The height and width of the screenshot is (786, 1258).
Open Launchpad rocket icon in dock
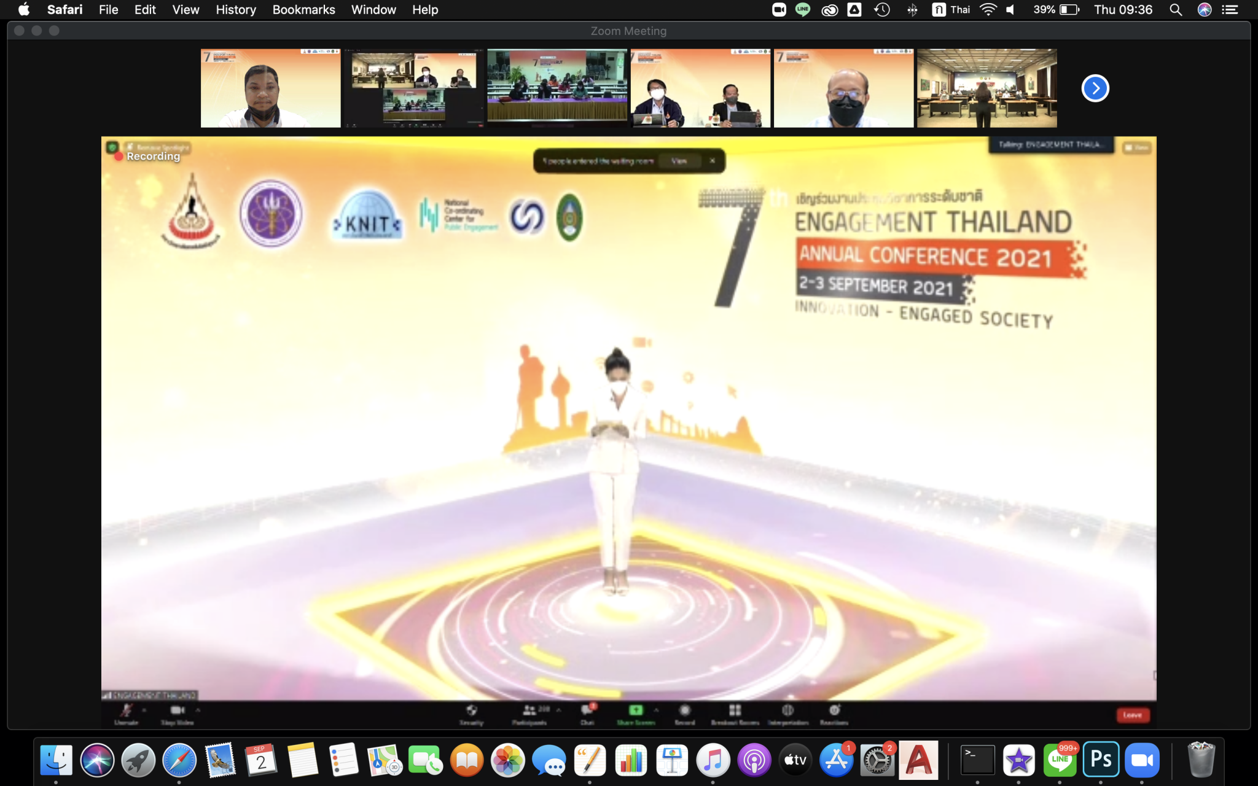pyautogui.click(x=138, y=760)
